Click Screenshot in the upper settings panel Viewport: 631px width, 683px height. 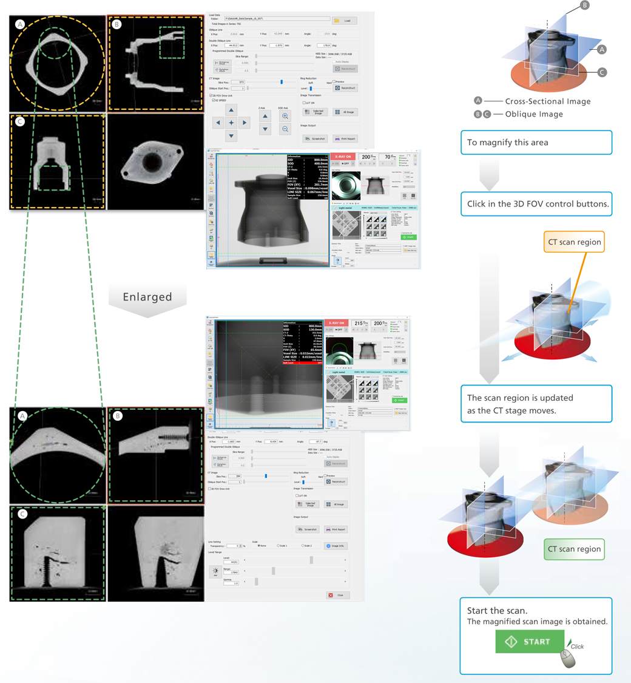pyautogui.click(x=315, y=138)
